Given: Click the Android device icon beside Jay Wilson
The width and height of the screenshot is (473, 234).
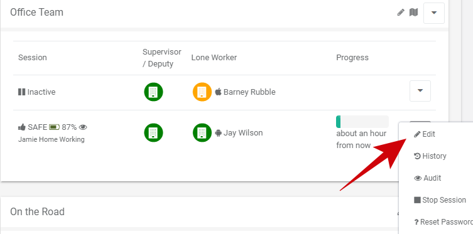Looking at the screenshot, I should pos(219,133).
